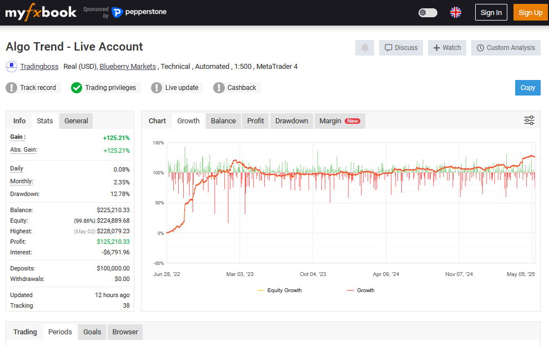Open the Discuss button
This screenshot has width=549, height=346.
(x=401, y=48)
